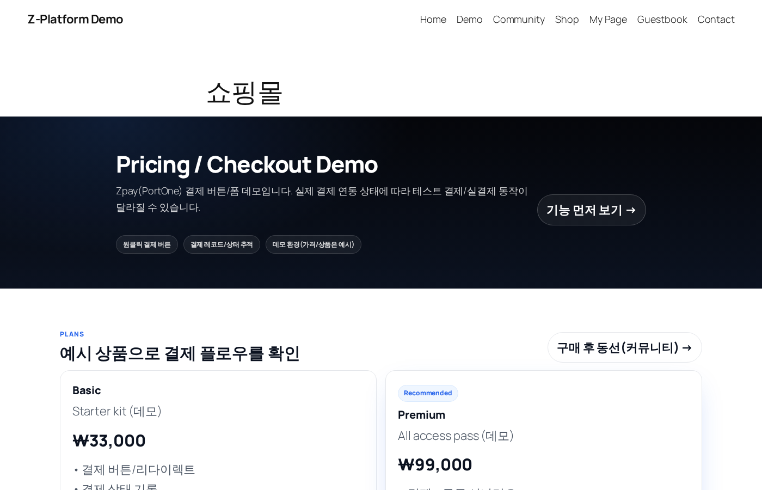
Task: Click the 데모 환경(가격/상품은 예시) chip
Action: 313,244
